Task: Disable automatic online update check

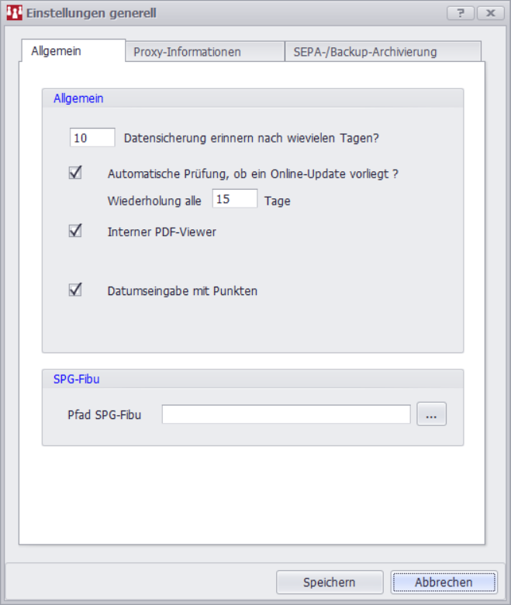Action: pyautogui.click(x=75, y=173)
